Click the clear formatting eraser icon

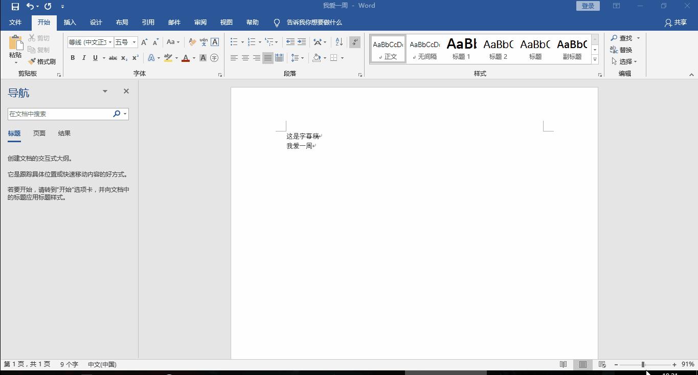[192, 42]
